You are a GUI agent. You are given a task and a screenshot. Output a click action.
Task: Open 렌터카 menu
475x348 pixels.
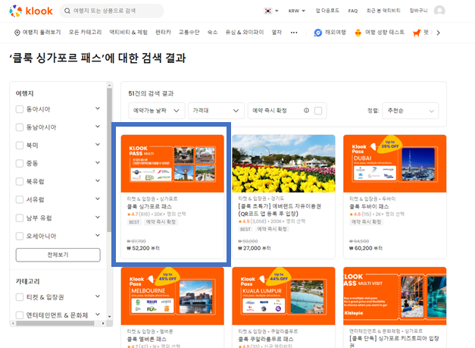163,32
